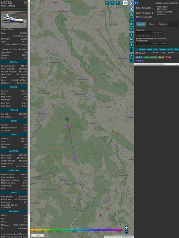179x238 pixels.
Task: Toggle the T button for tracks
Action: (x=117, y=3)
